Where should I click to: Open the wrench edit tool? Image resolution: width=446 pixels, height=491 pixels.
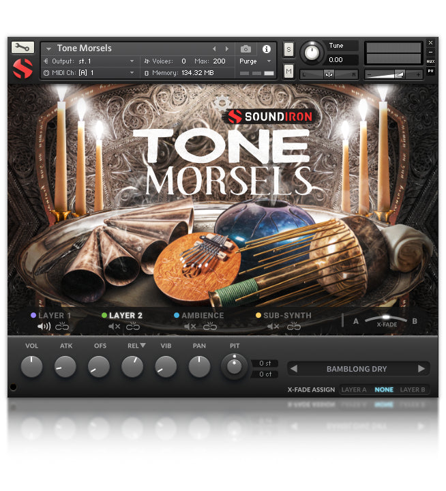[x=23, y=48]
